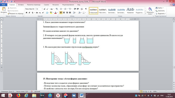This screenshot has height=98, width=175.
Task: Click the Format Painter brush icon
Action: 8,14
